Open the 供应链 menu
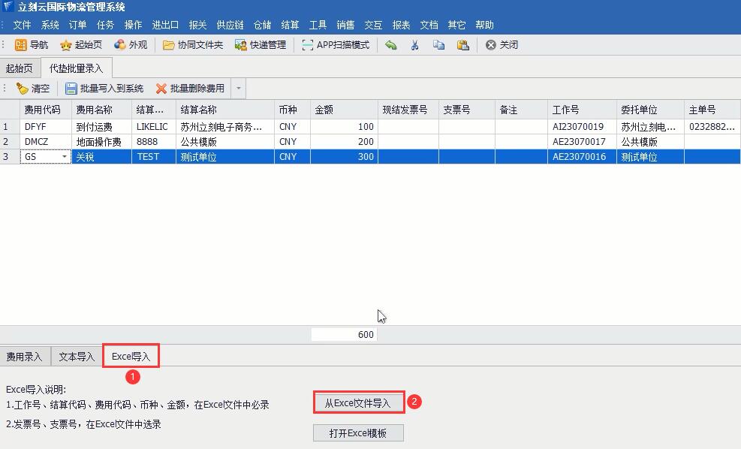The width and height of the screenshot is (741, 449). 230,25
